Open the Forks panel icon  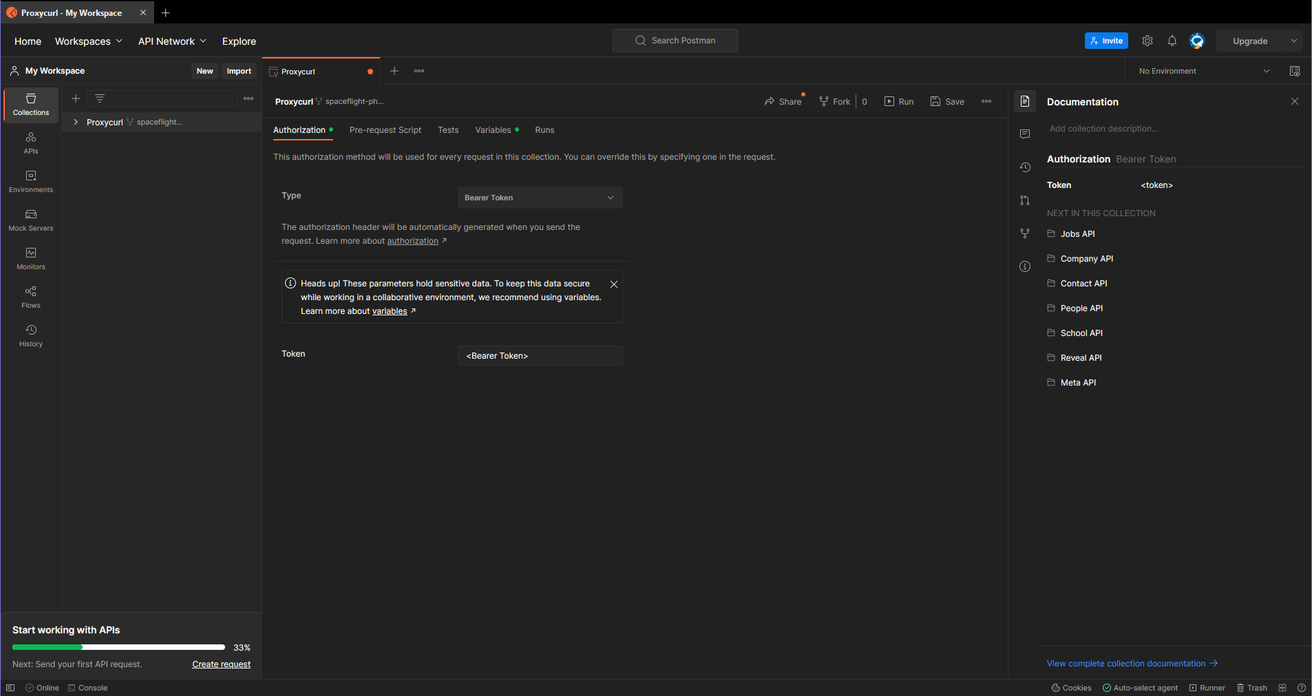point(1025,233)
